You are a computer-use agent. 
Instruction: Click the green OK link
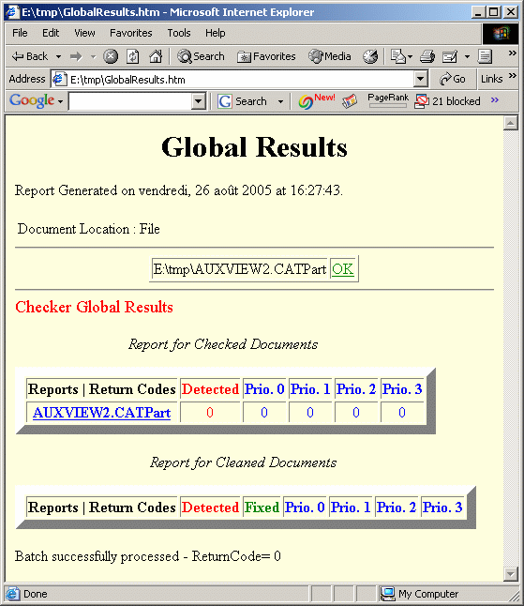[342, 269]
